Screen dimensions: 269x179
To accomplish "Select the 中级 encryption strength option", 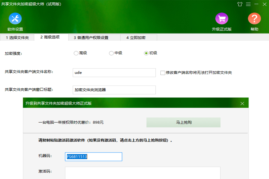I will (111, 53).
